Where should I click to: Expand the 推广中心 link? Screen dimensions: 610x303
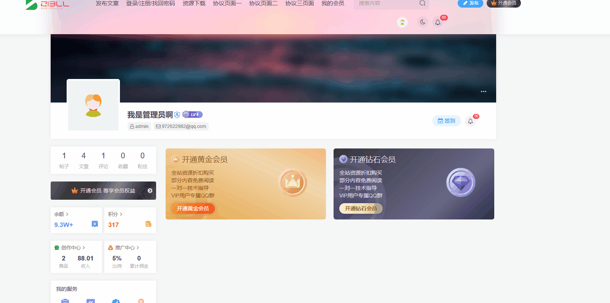coord(127,248)
